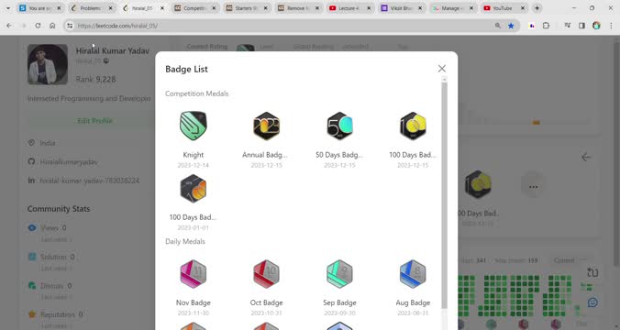The image size is (620, 330).
Task: Click the Reputation star icon
Action: coord(32,314)
